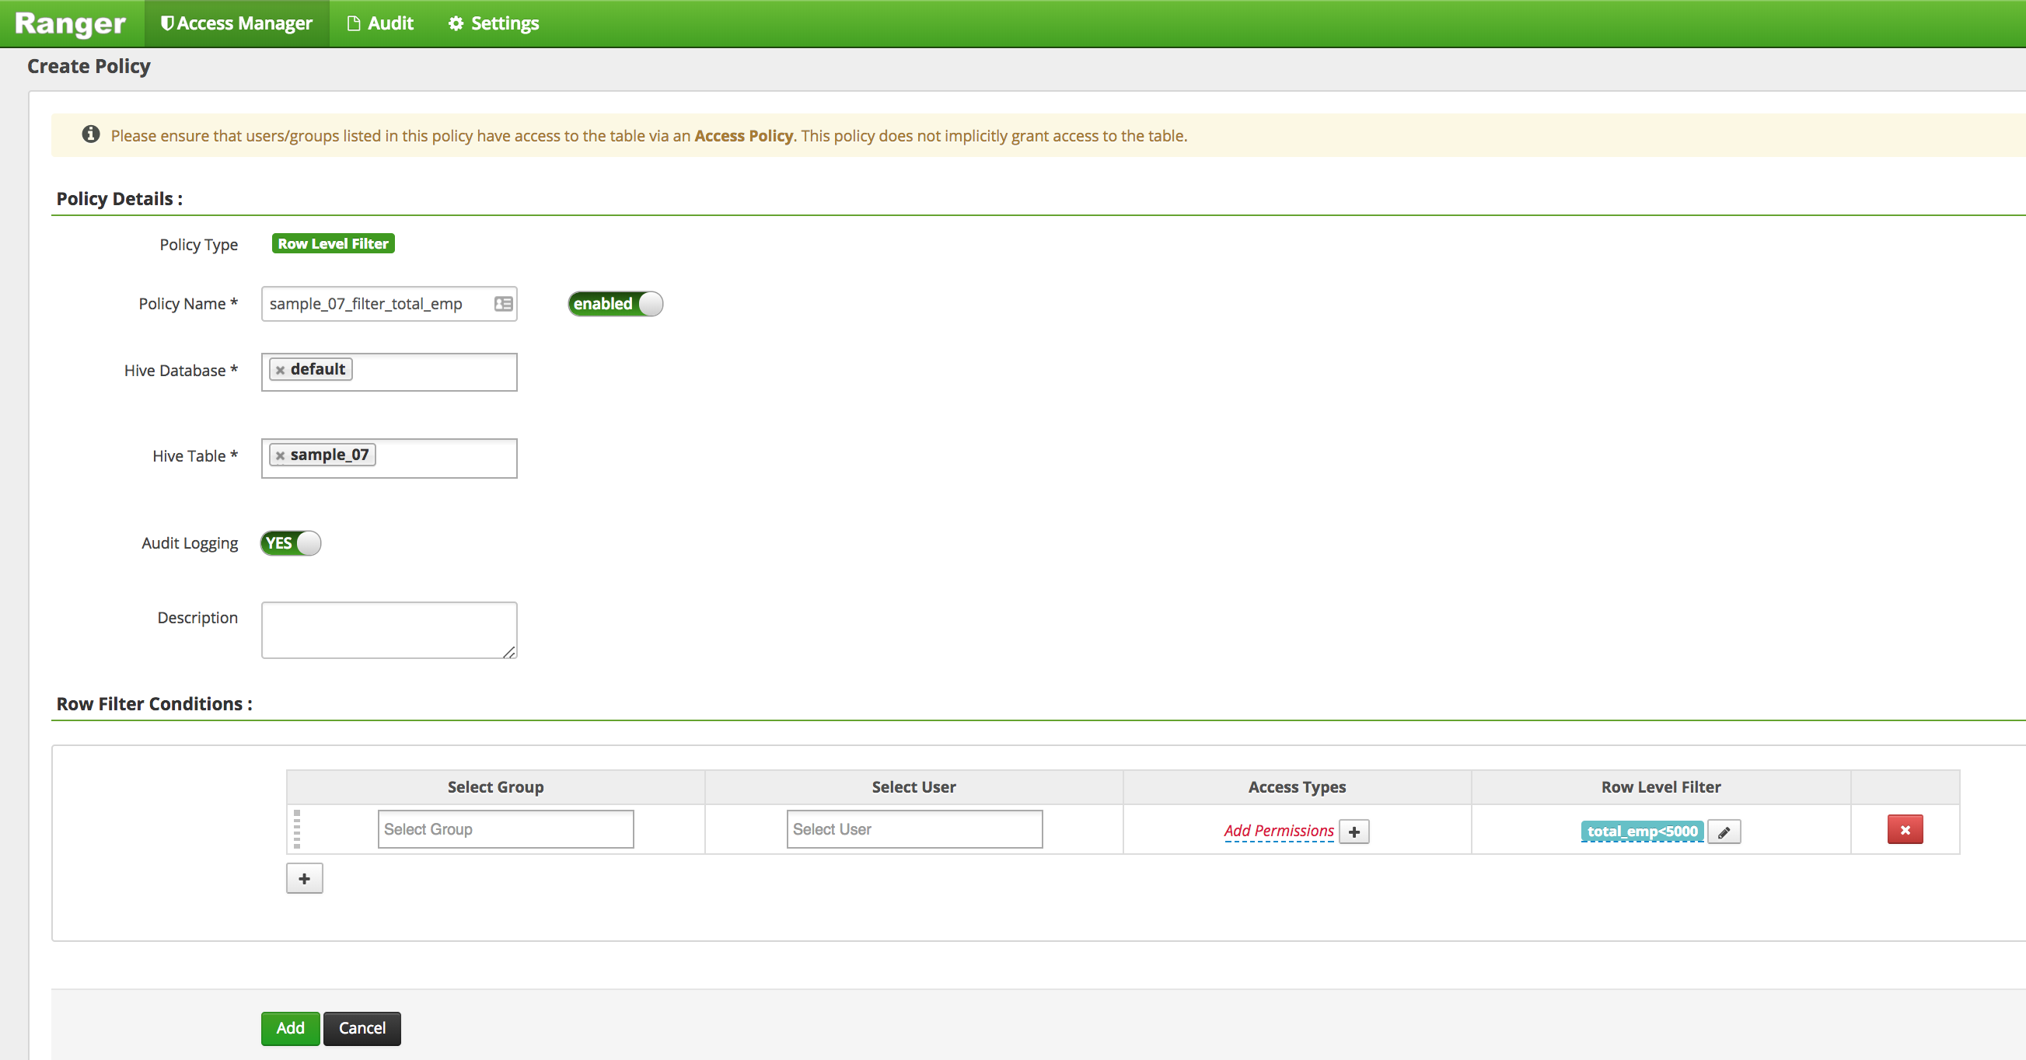
Task: Delete the filter row with red X button
Action: (1904, 830)
